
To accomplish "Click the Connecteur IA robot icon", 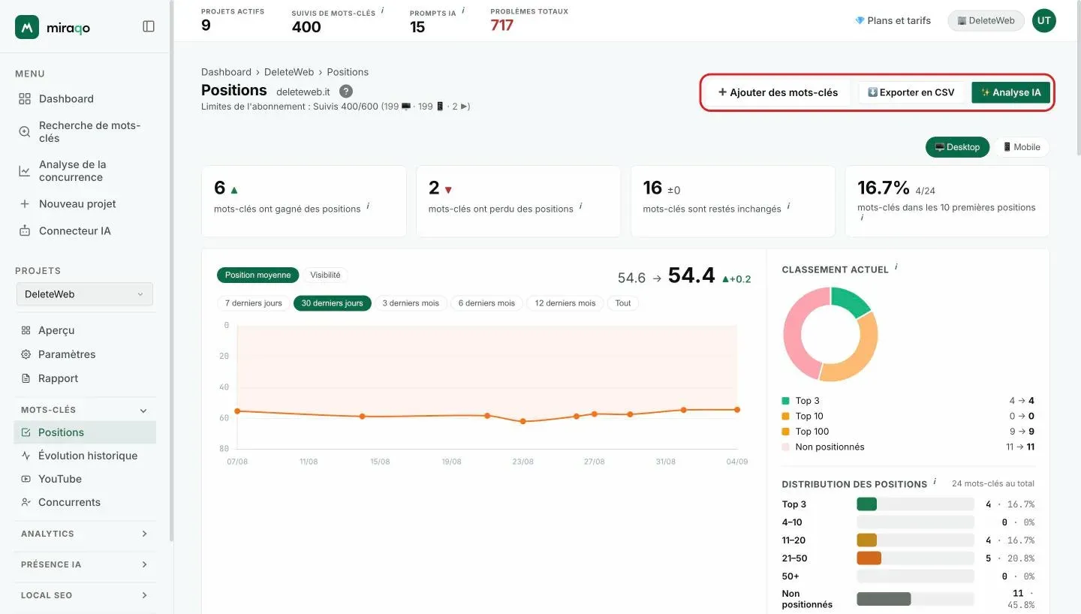I will (25, 231).
